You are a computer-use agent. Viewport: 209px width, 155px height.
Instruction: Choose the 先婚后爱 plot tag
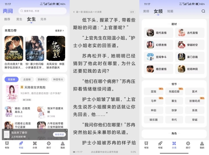click(174, 91)
